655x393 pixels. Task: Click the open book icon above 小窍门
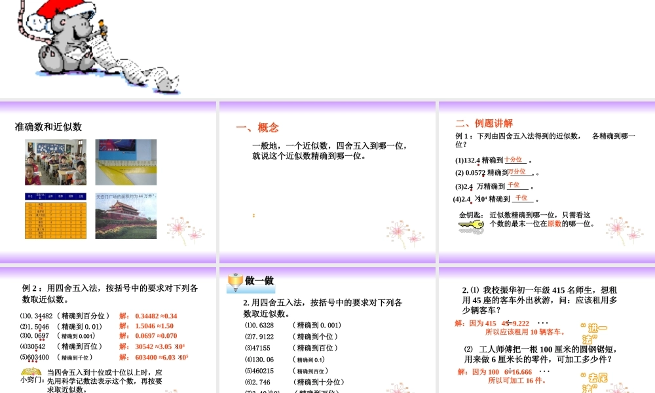31,371
